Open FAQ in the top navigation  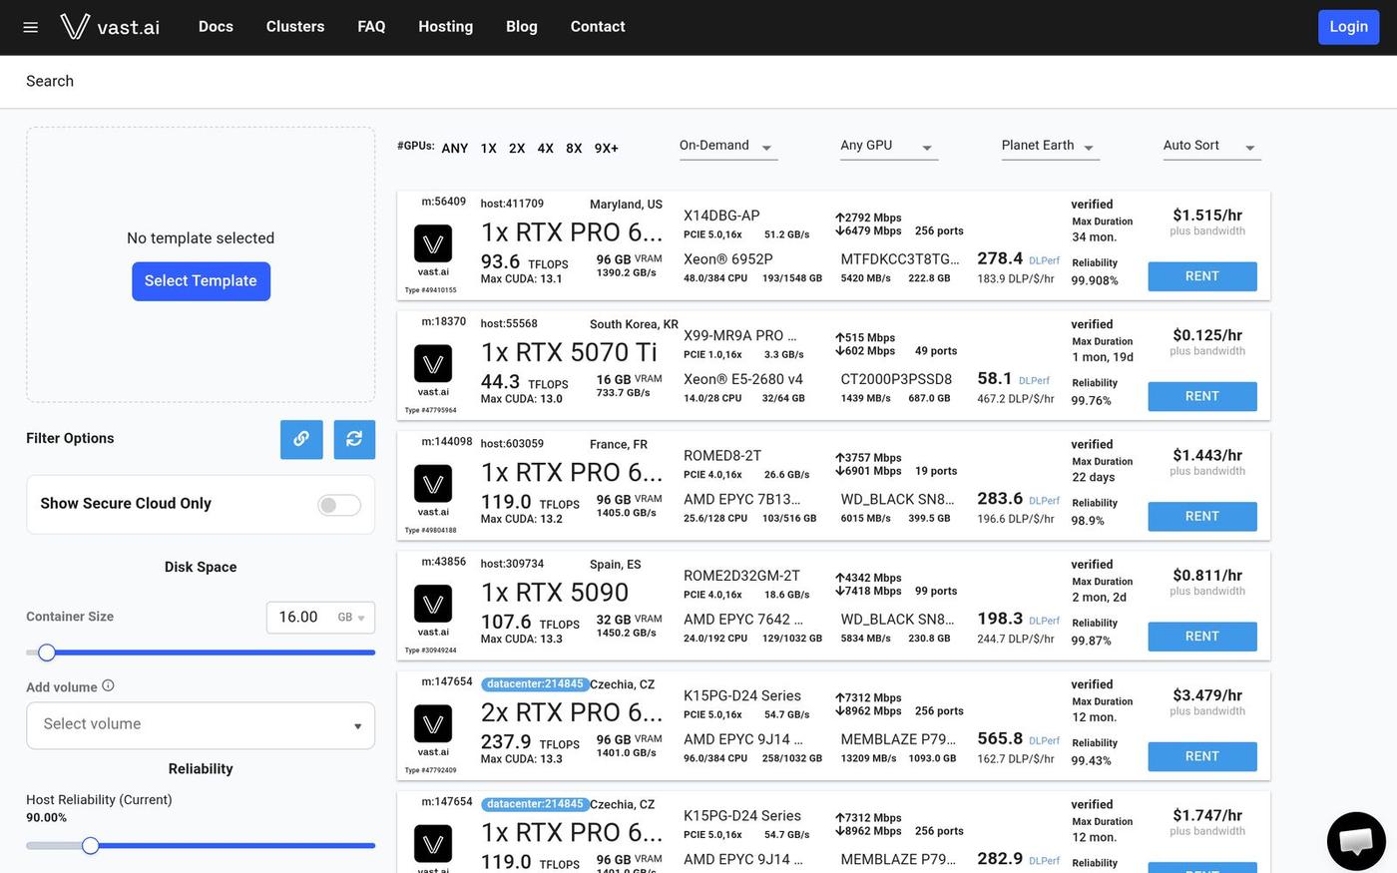(x=371, y=27)
